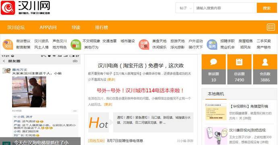Open the 不文明现象 board
278x145 pixels.
click(x=91, y=41)
